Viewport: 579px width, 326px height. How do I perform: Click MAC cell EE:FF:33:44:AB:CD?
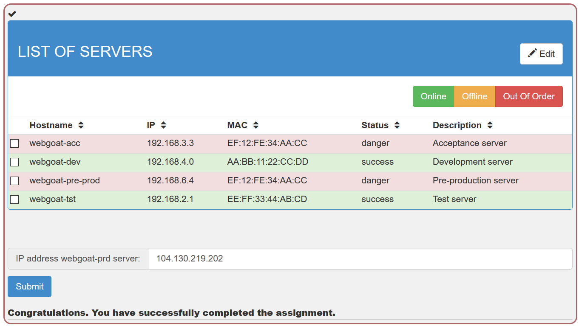coord(267,199)
